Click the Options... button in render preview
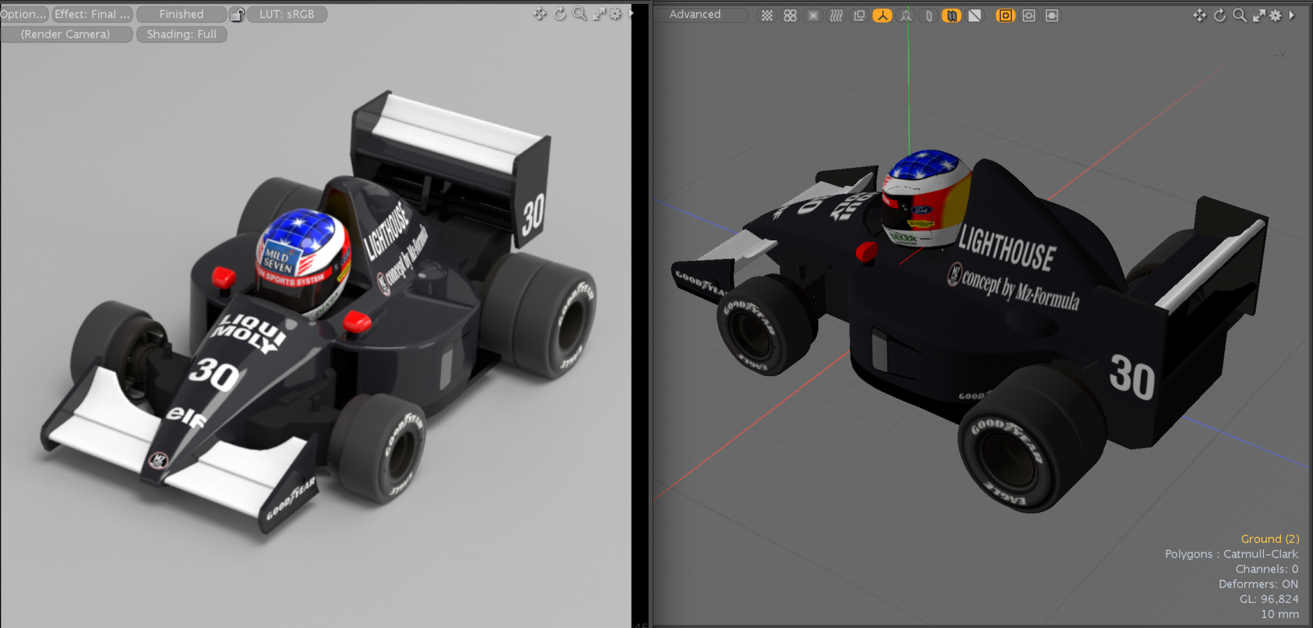 tap(23, 14)
